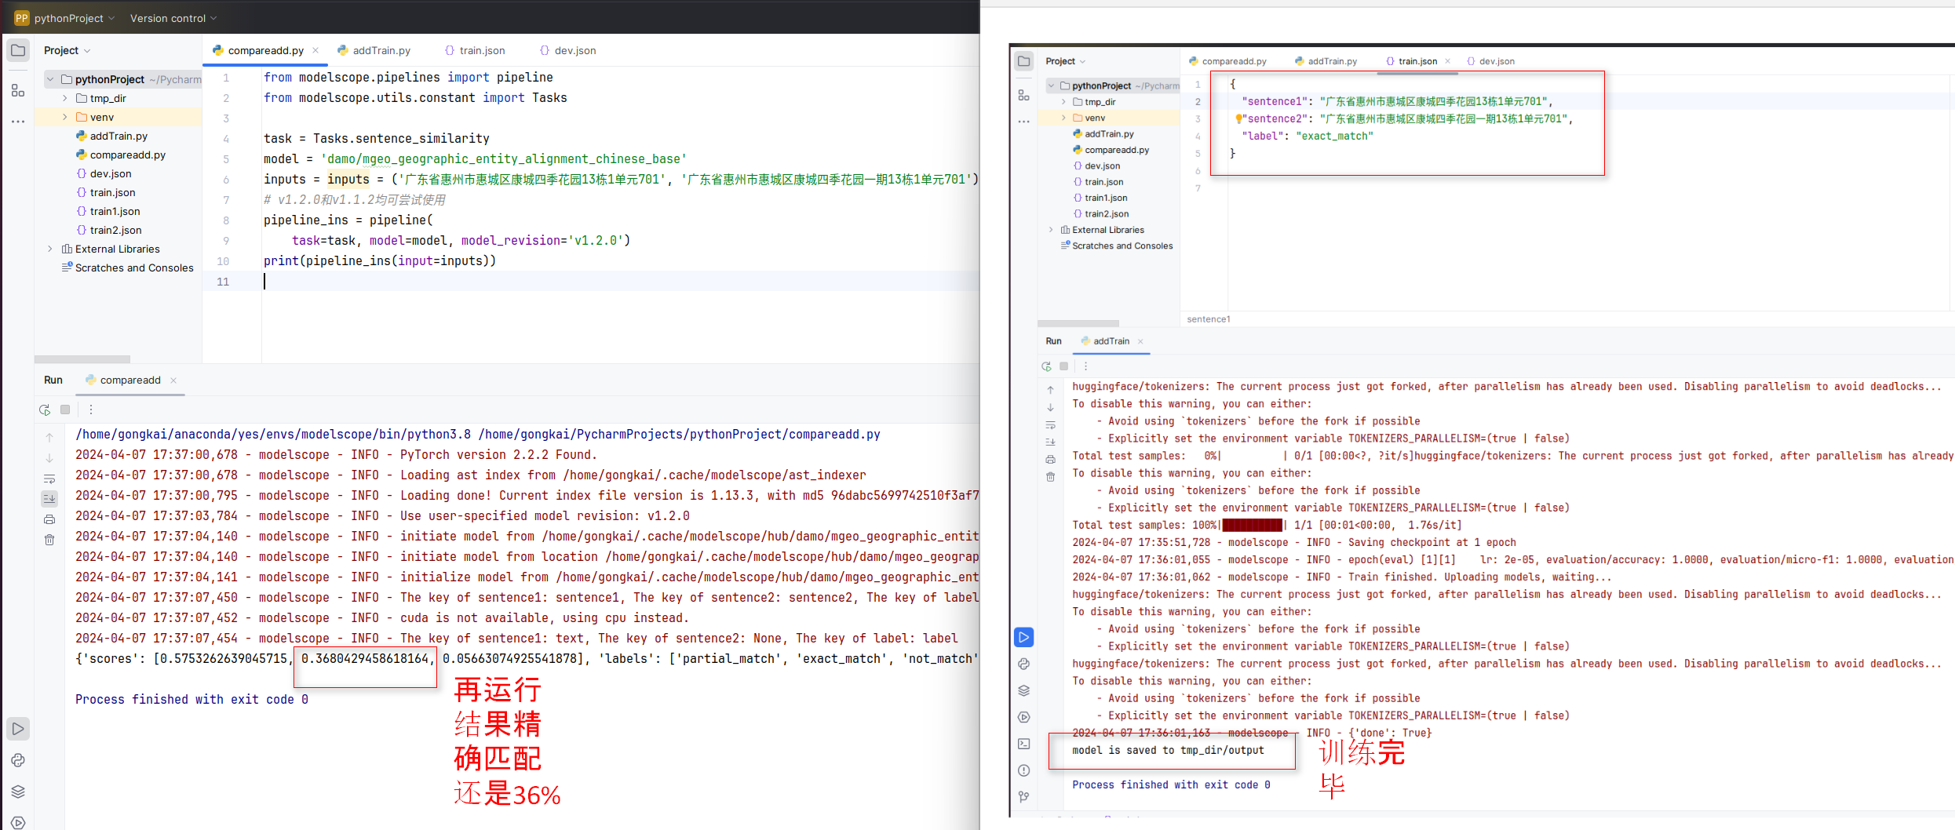1955x830 pixels.
Task: Open Terminal tool window in right window sidebar
Action: click(x=1024, y=744)
